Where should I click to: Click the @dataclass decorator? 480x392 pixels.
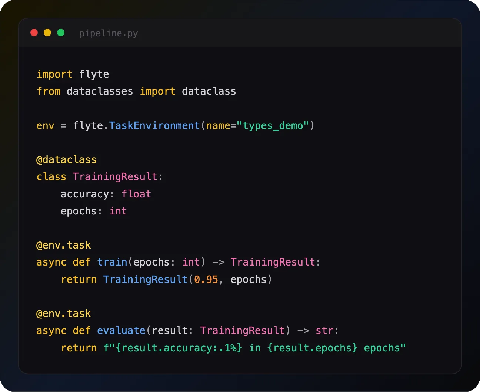point(67,160)
